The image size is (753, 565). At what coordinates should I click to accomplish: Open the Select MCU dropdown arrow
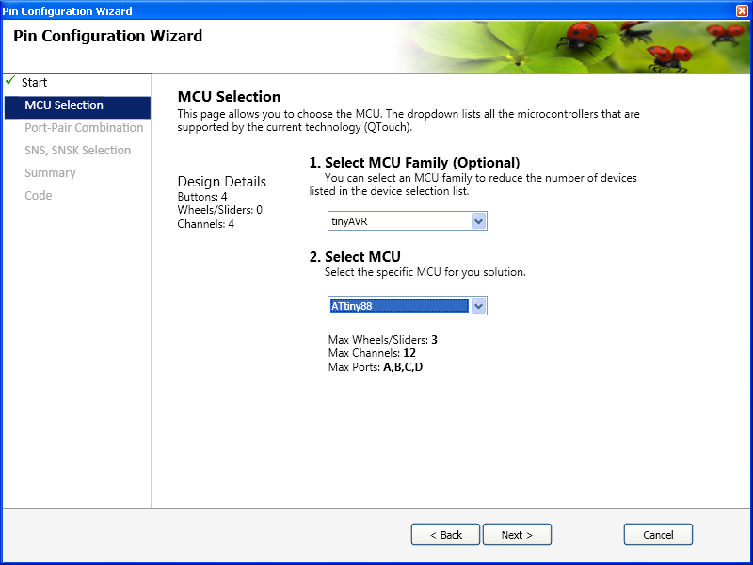tap(478, 306)
